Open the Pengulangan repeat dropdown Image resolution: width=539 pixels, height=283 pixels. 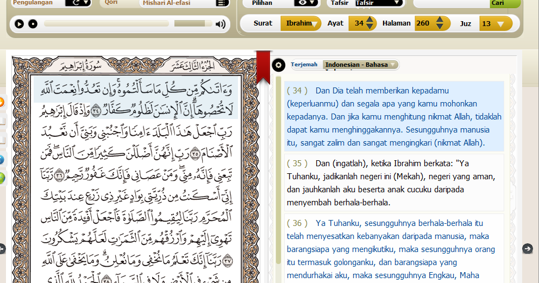click(x=78, y=3)
